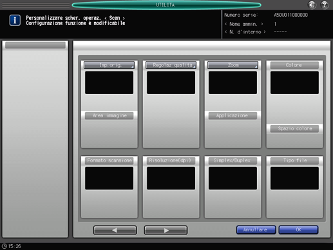Click the black preview box under Zoom
The image size is (333, 250).
[233, 82]
